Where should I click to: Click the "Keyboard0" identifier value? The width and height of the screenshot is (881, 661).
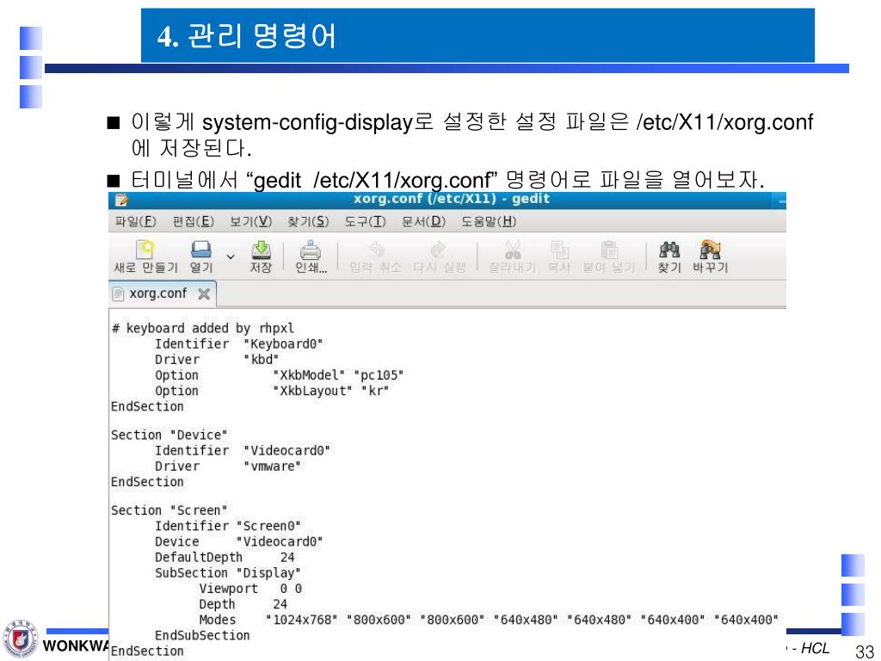(x=283, y=344)
